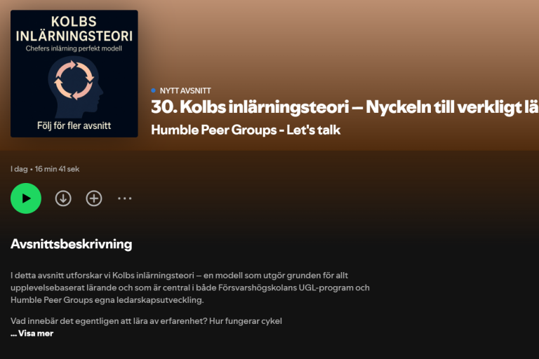Image resolution: width=539 pixels, height=359 pixels.
Task: Add the episode with the plus icon
Action: click(94, 198)
